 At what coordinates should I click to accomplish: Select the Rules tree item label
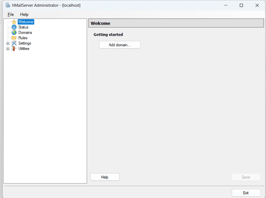coord(23,38)
